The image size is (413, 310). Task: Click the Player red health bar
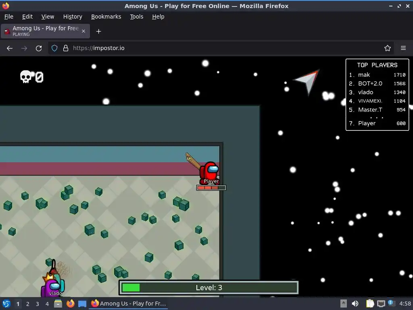(211, 188)
